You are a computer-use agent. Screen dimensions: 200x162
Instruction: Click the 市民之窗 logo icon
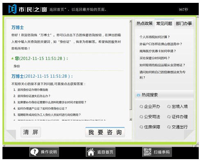[12, 9]
